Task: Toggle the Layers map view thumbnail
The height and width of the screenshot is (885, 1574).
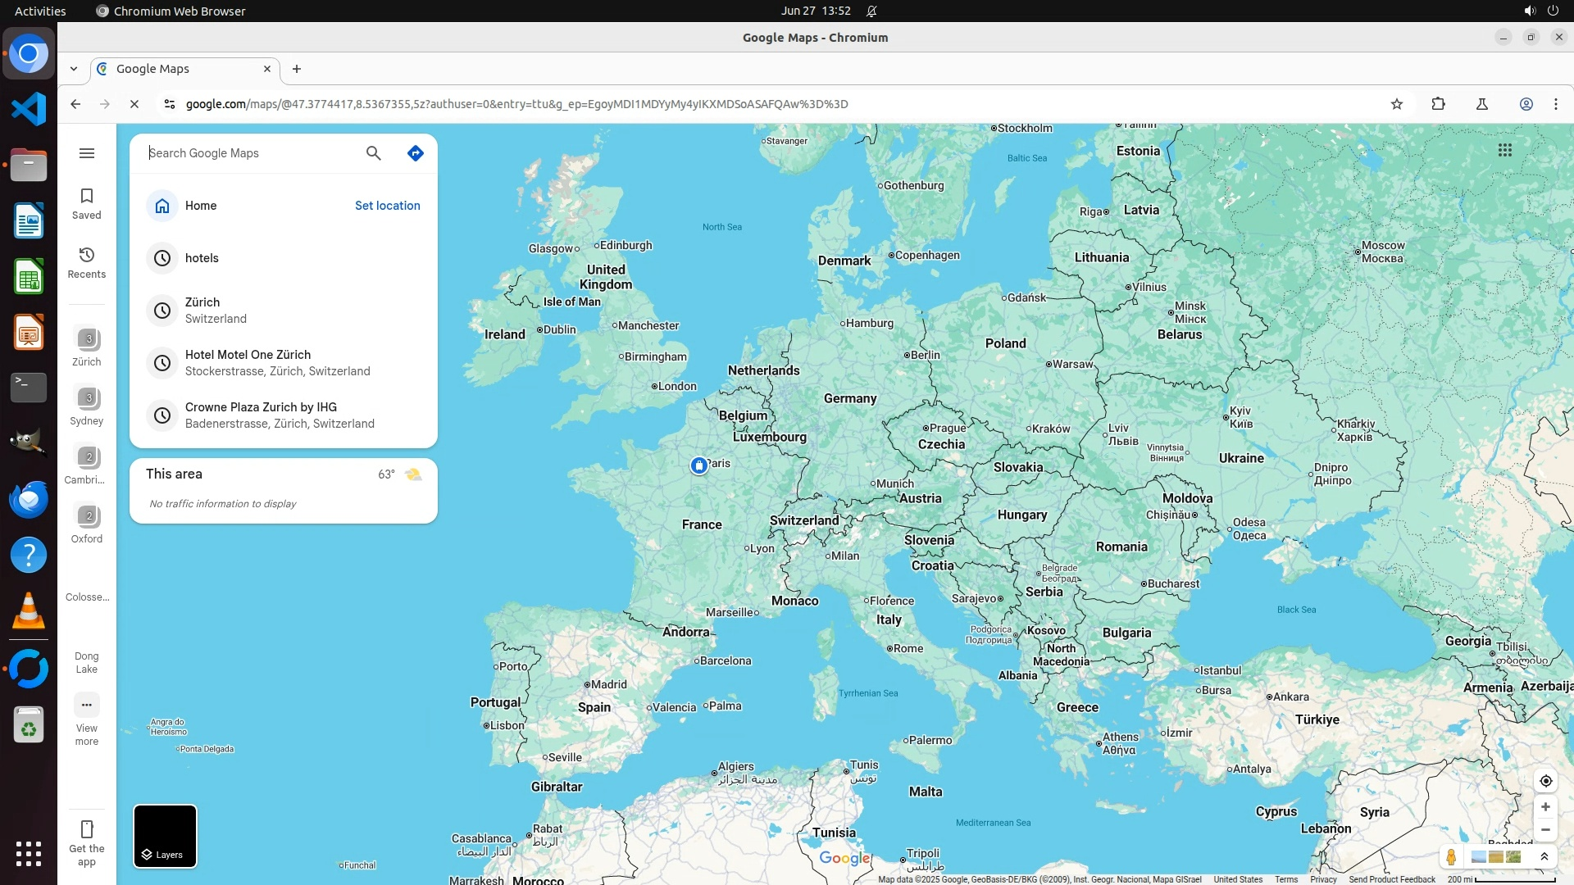Action: [165, 836]
